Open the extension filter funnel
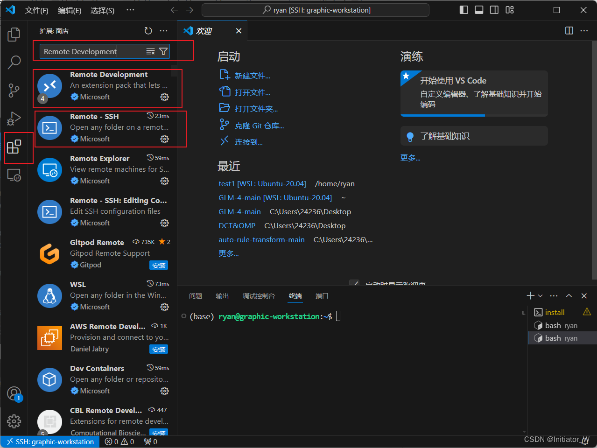 (163, 52)
